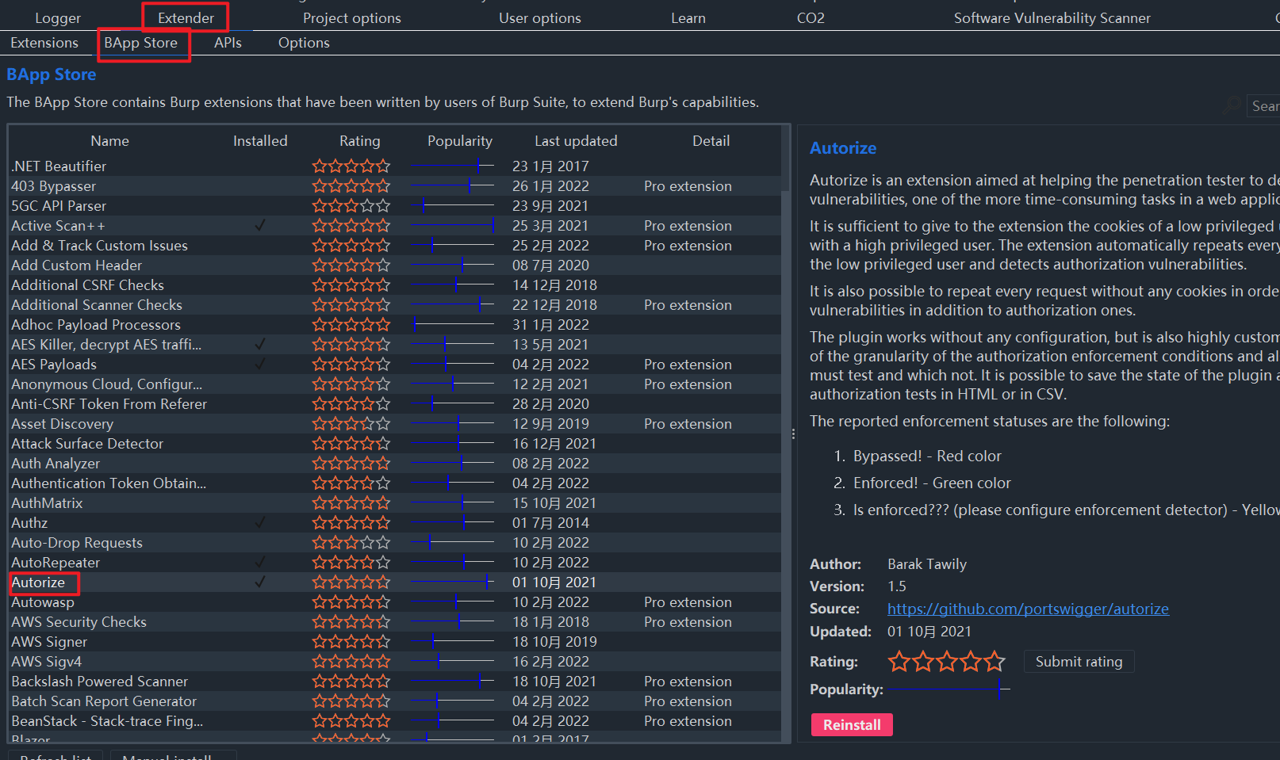Select Attack Surface Detector row
Image resolution: width=1280 pixels, height=760 pixels.
click(394, 443)
